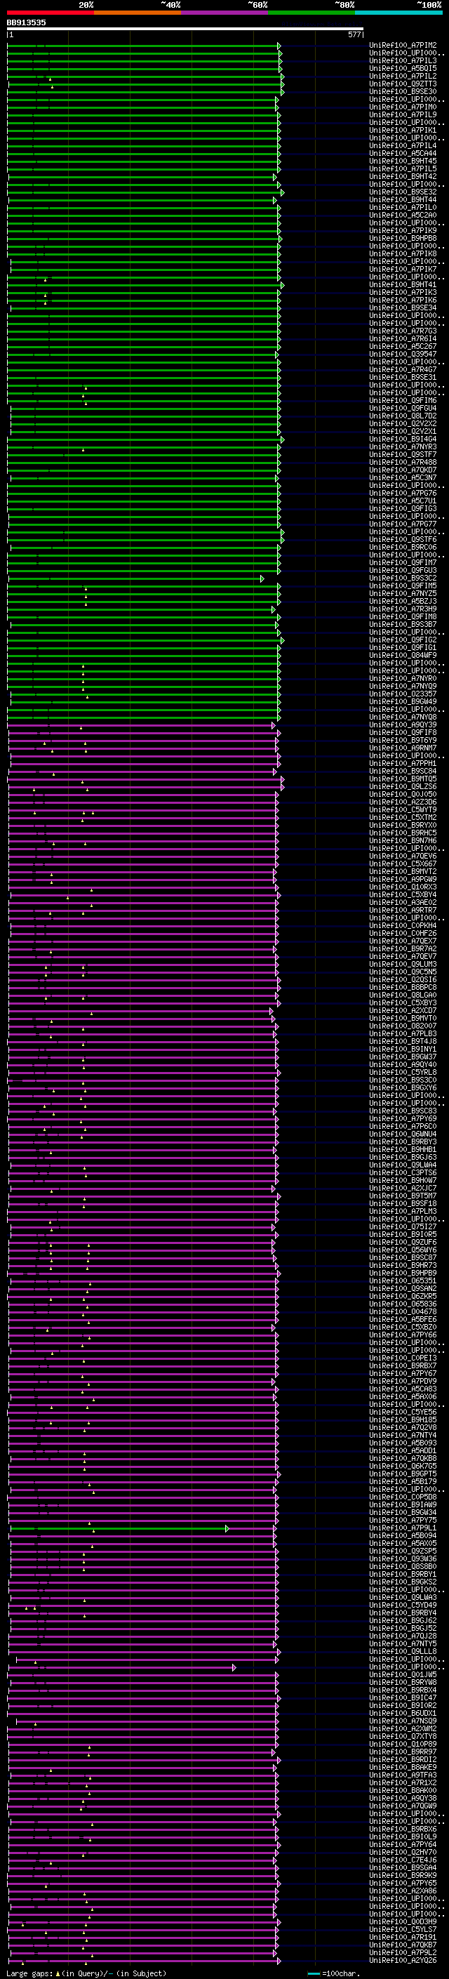This screenshot has height=1979, width=449.
Task: Click the green alignment bar of UniRef100_A7PIM2
Action: tap(144, 46)
